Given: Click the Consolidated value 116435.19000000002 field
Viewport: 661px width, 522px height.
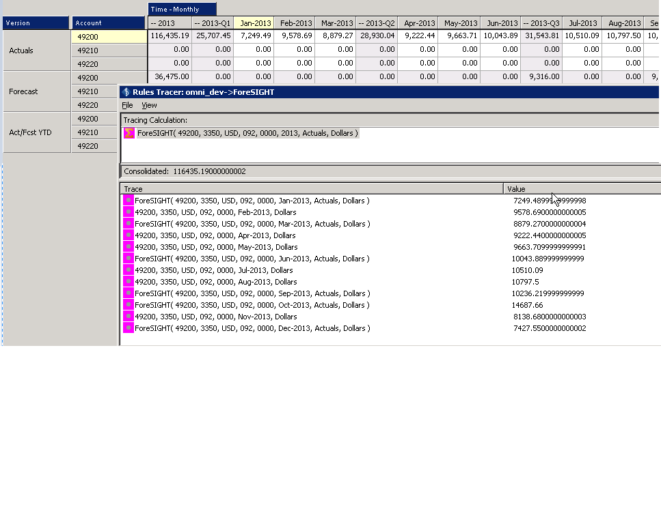Looking at the screenshot, I should (x=390, y=171).
